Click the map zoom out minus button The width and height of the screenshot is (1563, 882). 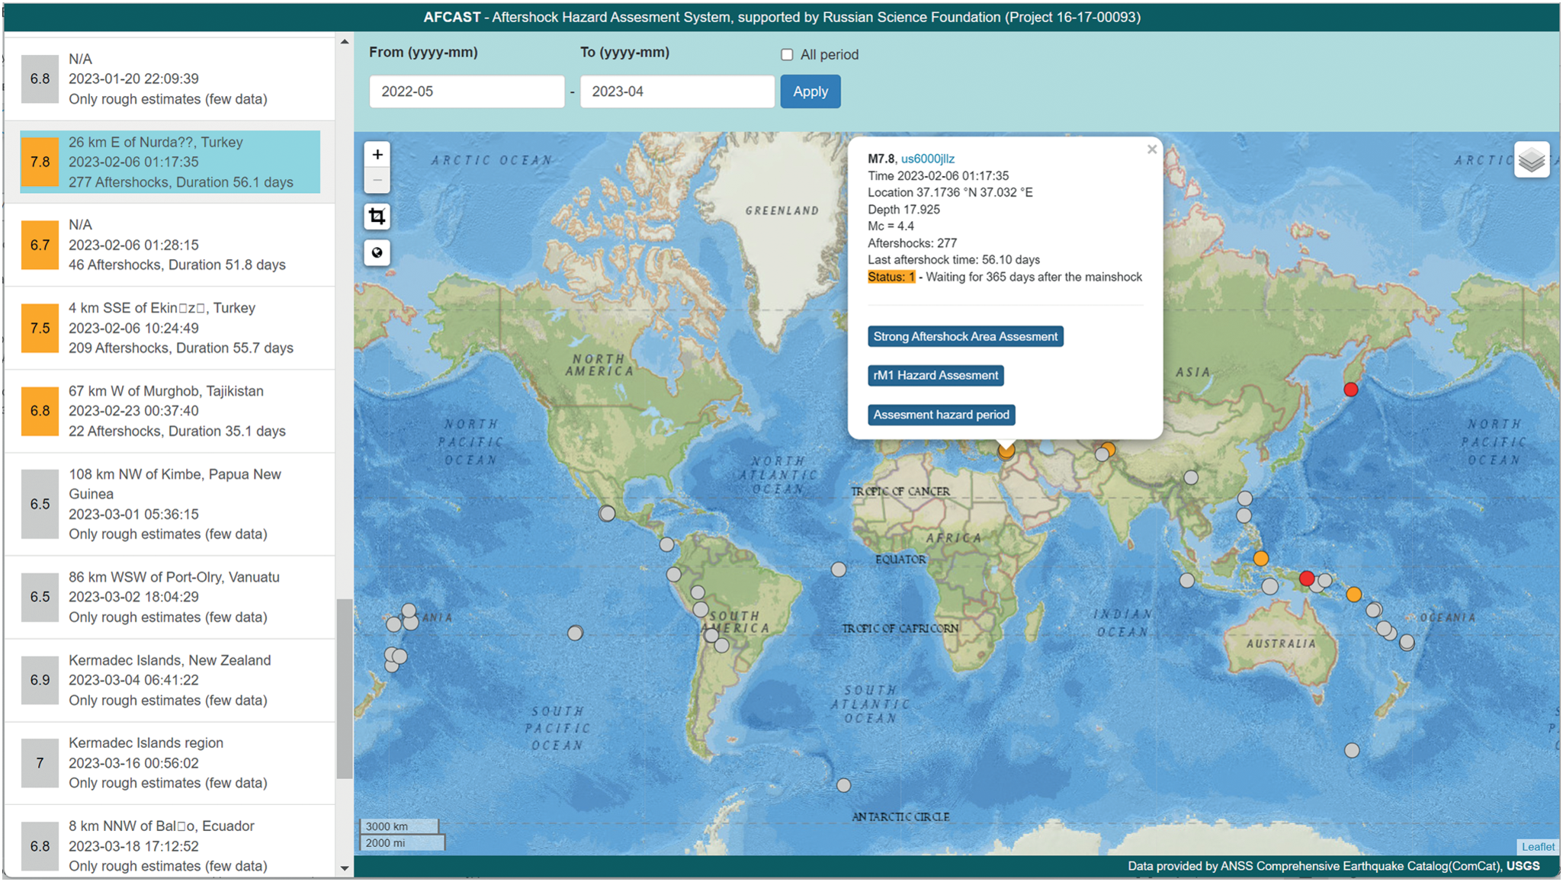(x=377, y=181)
